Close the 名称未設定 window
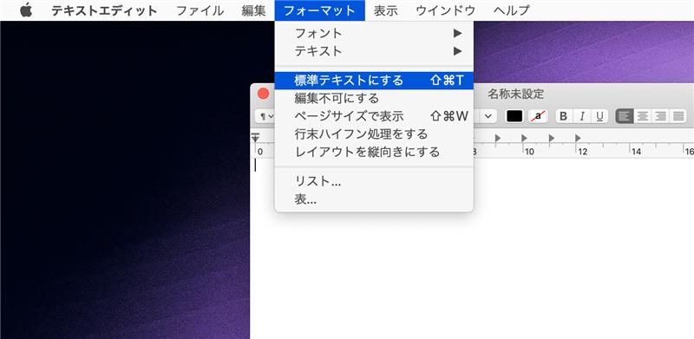The width and height of the screenshot is (694, 339). (264, 94)
